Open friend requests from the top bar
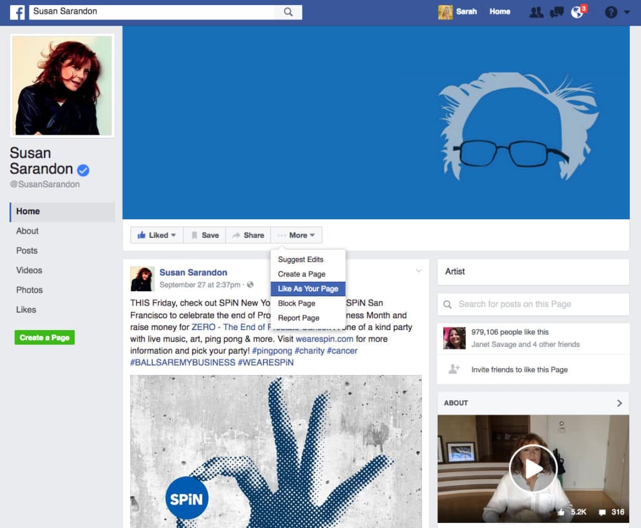The height and width of the screenshot is (528, 641). (x=536, y=11)
